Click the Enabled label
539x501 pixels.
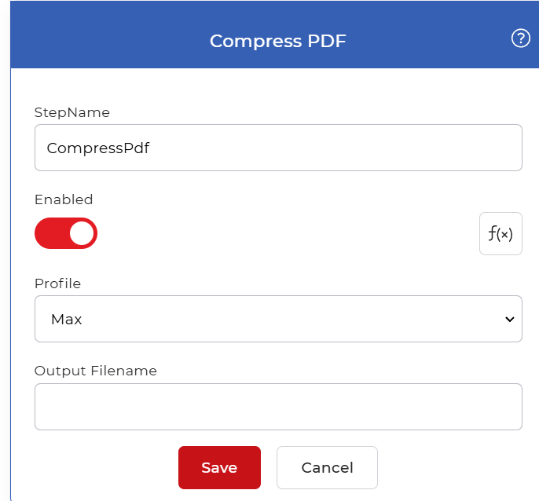64,199
